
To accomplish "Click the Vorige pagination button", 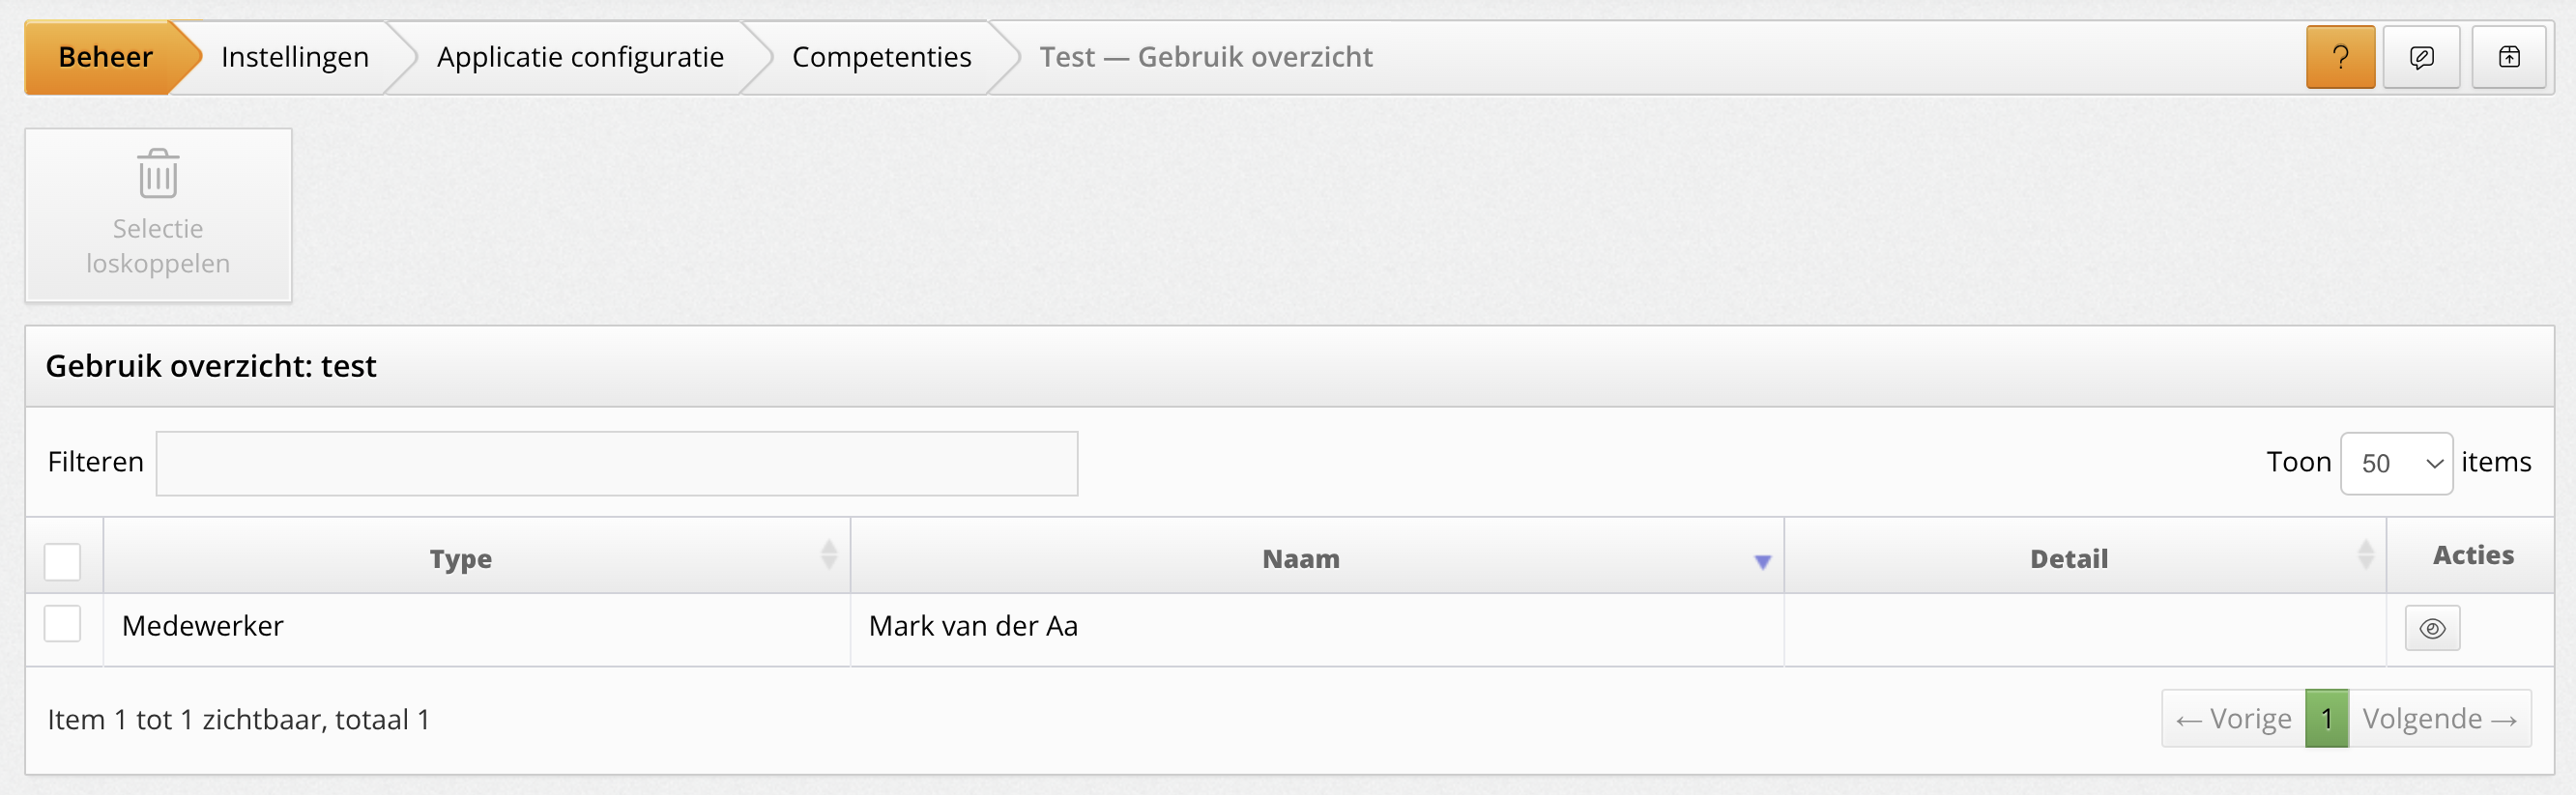I will click(2233, 719).
